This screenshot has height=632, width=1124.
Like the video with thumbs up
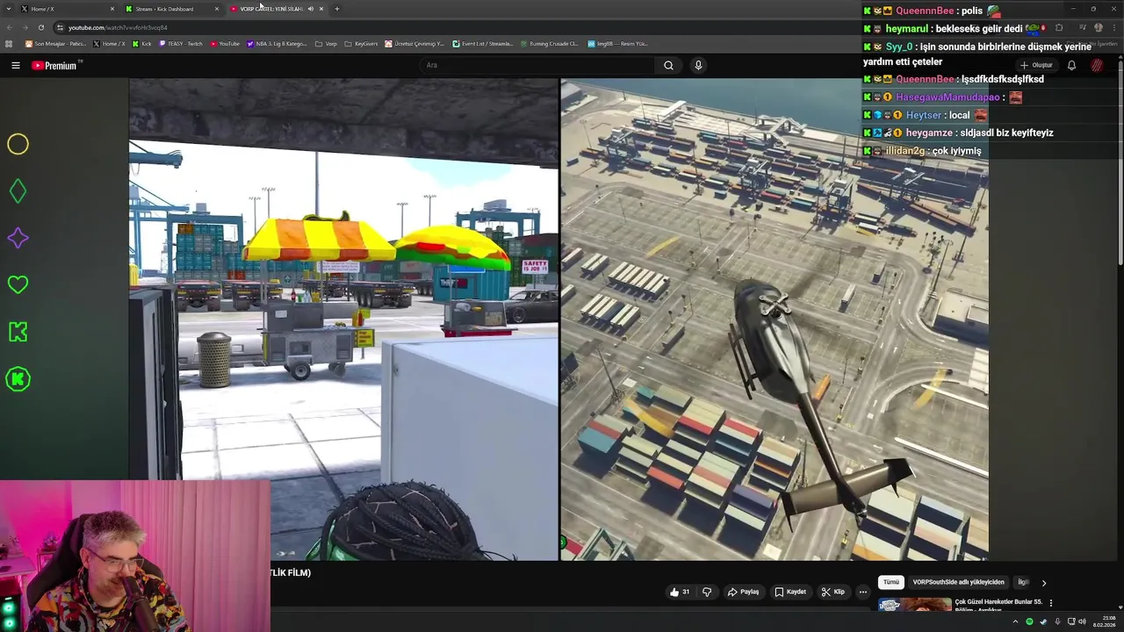pyautogui.click(x=680, y=592)
